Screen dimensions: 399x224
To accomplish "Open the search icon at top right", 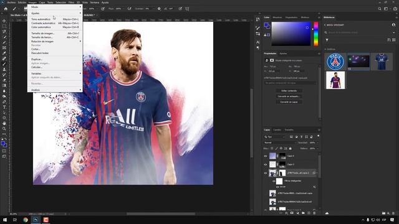I will [x=380, y=9].
